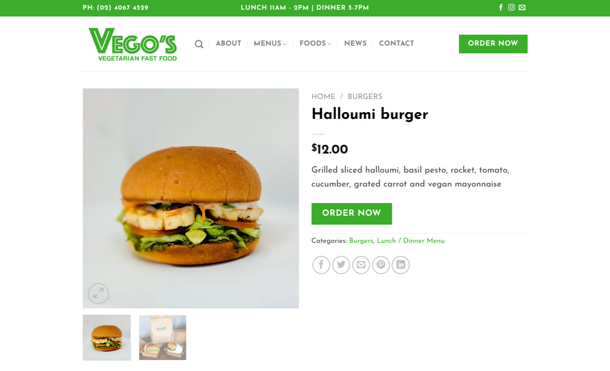Click the header Order Now button

tap(493, 44)
